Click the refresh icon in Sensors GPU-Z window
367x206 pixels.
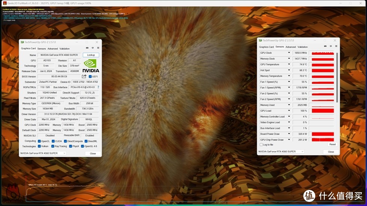click(x=331, y=46)
